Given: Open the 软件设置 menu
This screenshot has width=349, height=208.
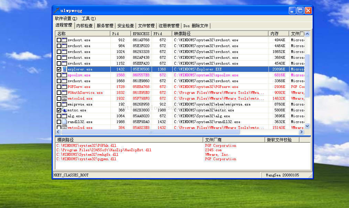Looking at the screenshot, I should (x=66, y=19).
